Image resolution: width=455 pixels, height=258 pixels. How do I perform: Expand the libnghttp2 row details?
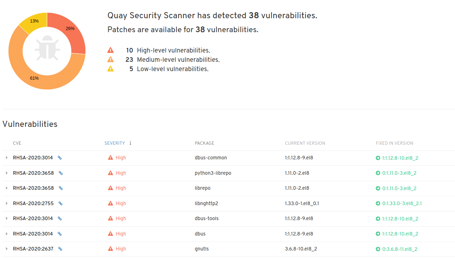pyautogui.click(x=6, y=203)
